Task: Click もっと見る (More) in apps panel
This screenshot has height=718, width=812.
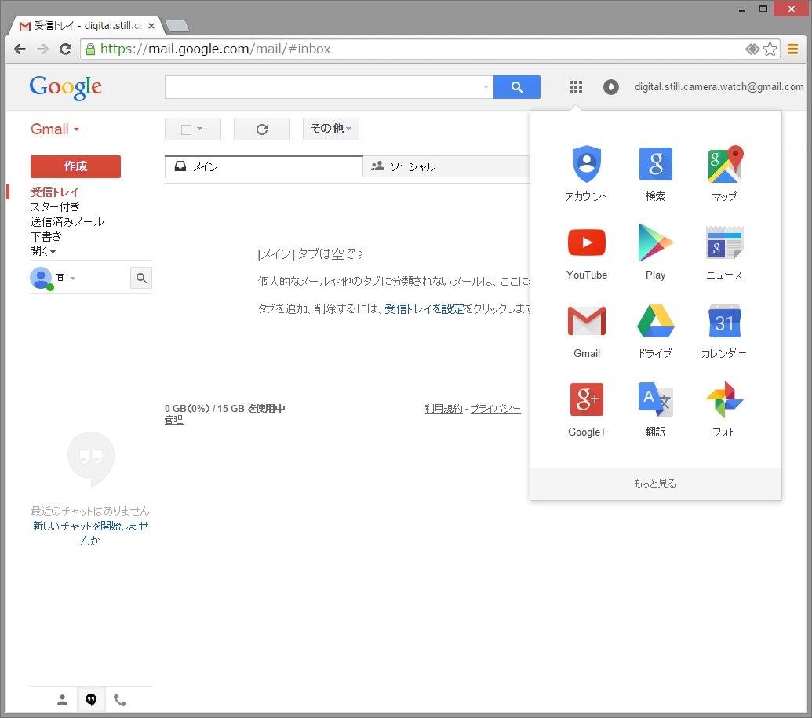Action: point(655,484)
